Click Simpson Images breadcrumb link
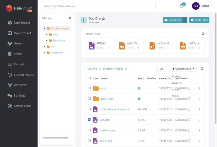Screen dimensions: 217x147 click(113, 69)
